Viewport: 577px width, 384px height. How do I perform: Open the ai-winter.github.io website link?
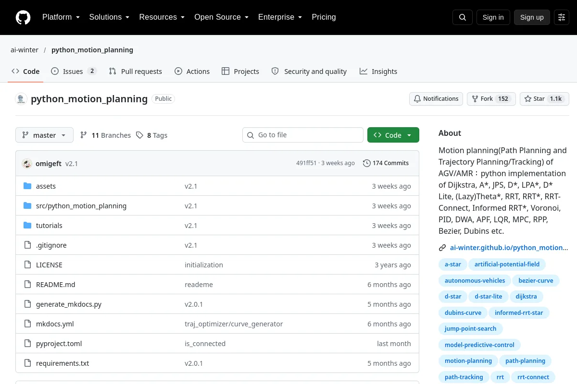point(509,248)
